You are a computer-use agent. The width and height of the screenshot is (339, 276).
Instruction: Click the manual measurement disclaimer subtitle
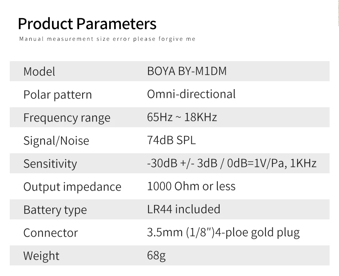pyautogui.click(x=107, y=39)
